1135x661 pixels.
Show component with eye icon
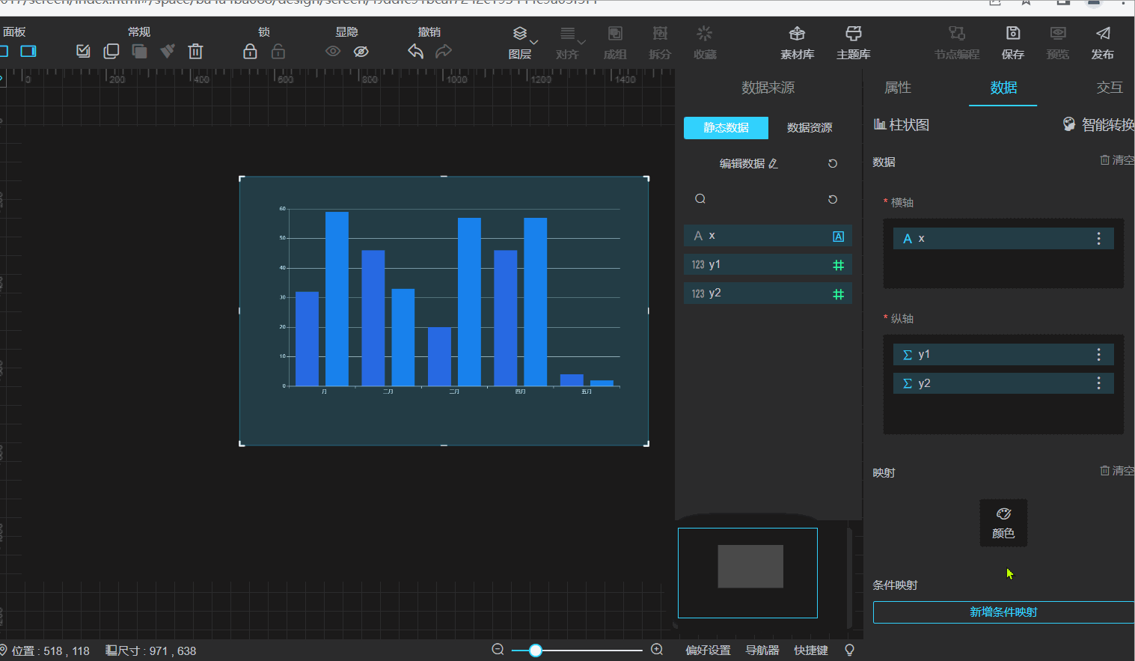333,52
